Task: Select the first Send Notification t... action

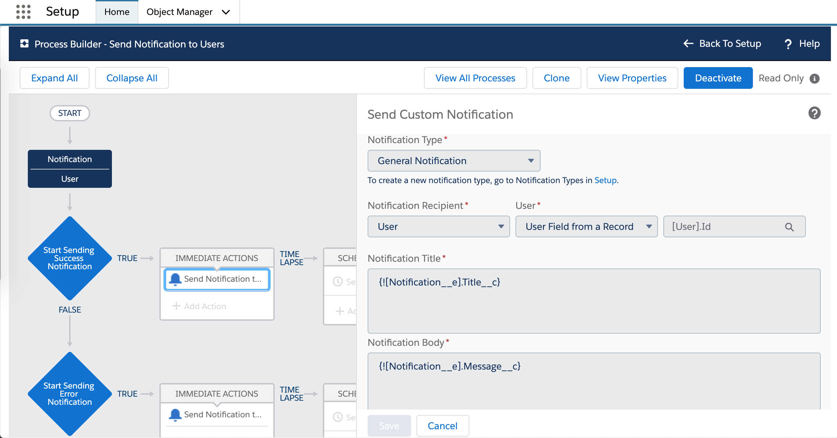Action: click(217, 279)
